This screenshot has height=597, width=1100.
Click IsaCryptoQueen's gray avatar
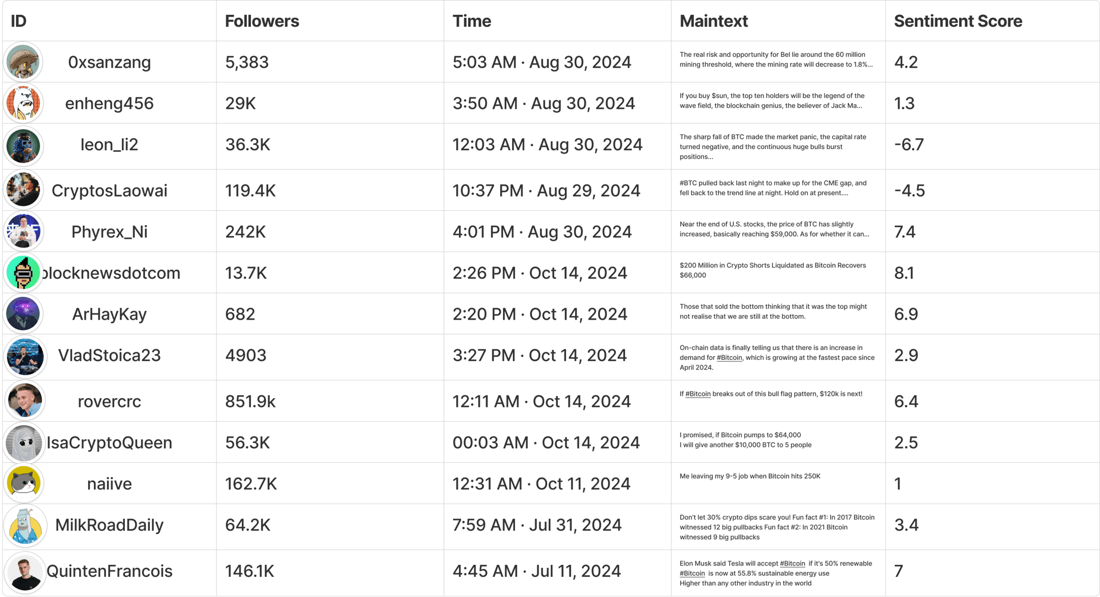[23, 442]
